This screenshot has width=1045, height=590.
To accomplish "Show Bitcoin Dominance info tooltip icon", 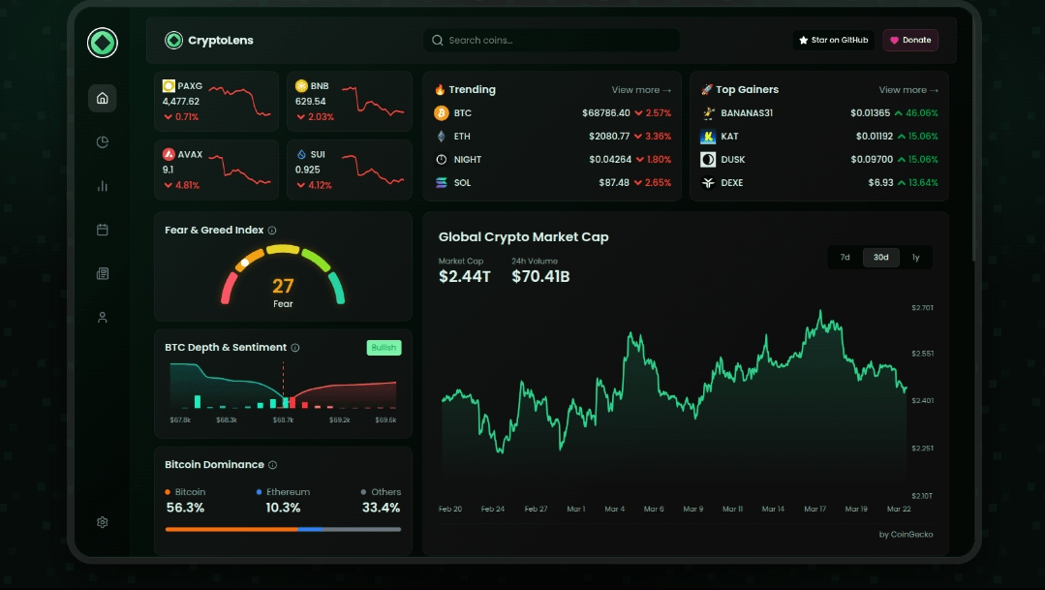I will click(273, 465).
